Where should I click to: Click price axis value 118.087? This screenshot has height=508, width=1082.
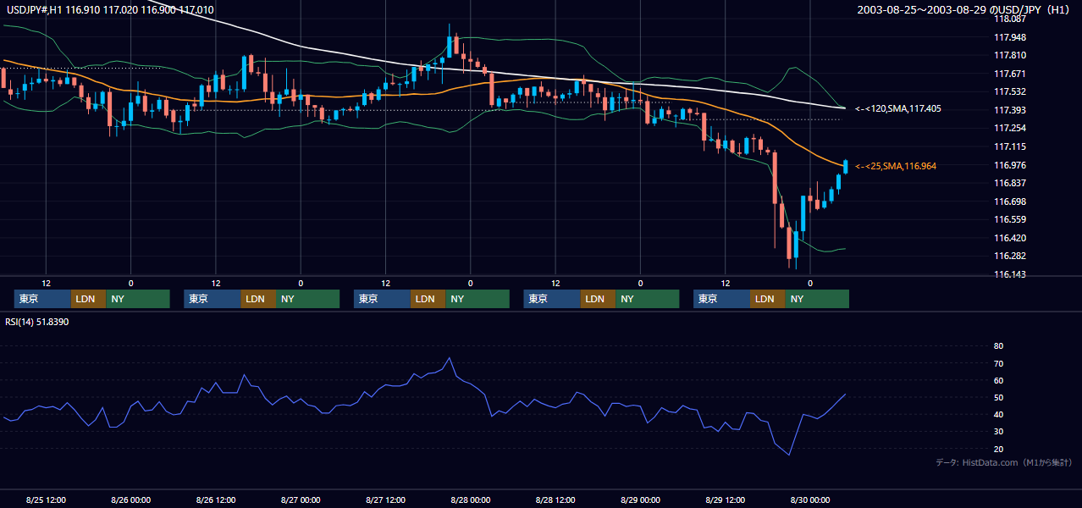tap(1010, 19)
